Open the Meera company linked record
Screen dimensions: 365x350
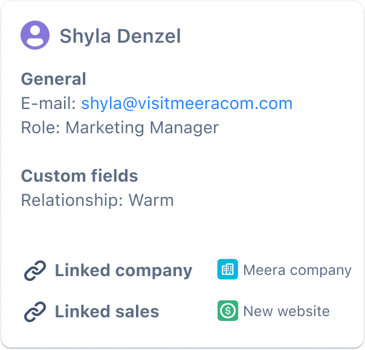click(x=297, y=270)
